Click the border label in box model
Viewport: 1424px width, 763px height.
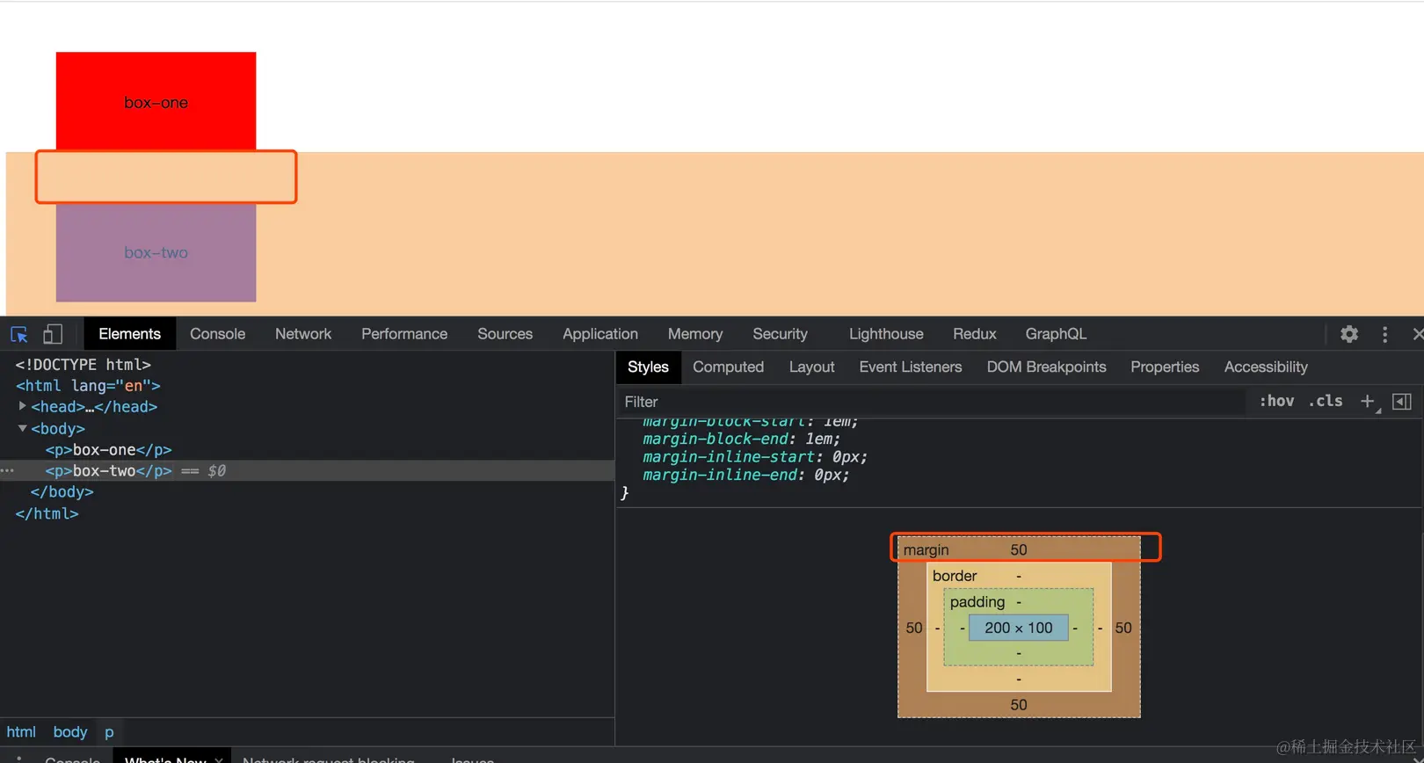click(955, 576)
